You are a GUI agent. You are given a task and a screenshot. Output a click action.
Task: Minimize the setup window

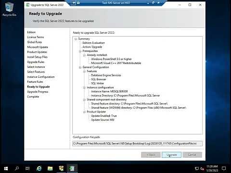tap(180, 5)
